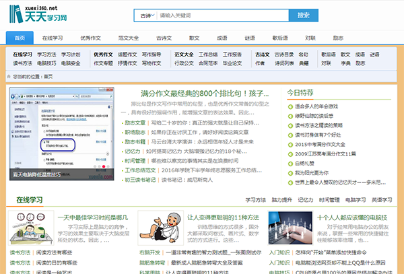Open the slider image 夏天电脑降低温度技巧
The image size is (404, 274).
[x=62, y=134]
